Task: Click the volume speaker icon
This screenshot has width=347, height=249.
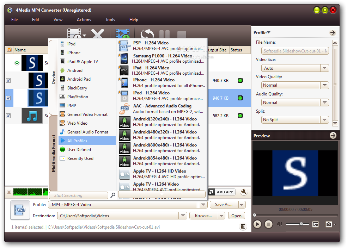Action: 279,224
